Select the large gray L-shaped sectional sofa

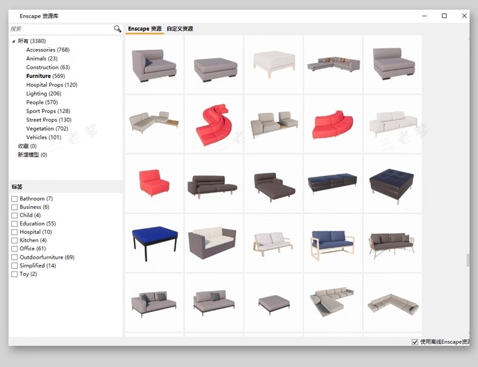pos(333,65)
